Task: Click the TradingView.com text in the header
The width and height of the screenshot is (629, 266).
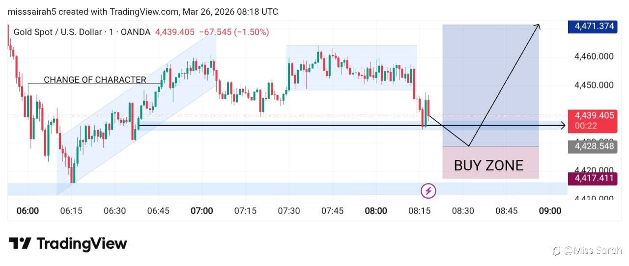Action: pos(143,11)
